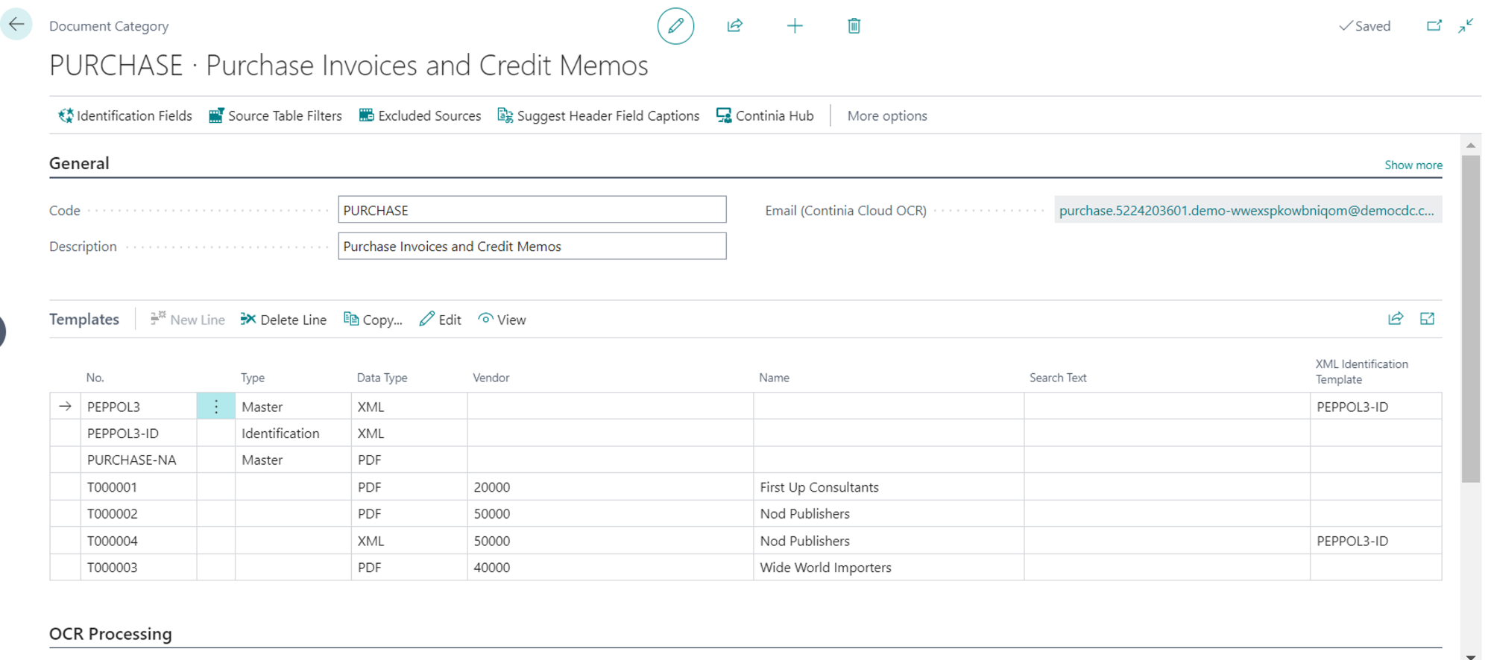Expand General section with Show more

(x=1413, y=165)
